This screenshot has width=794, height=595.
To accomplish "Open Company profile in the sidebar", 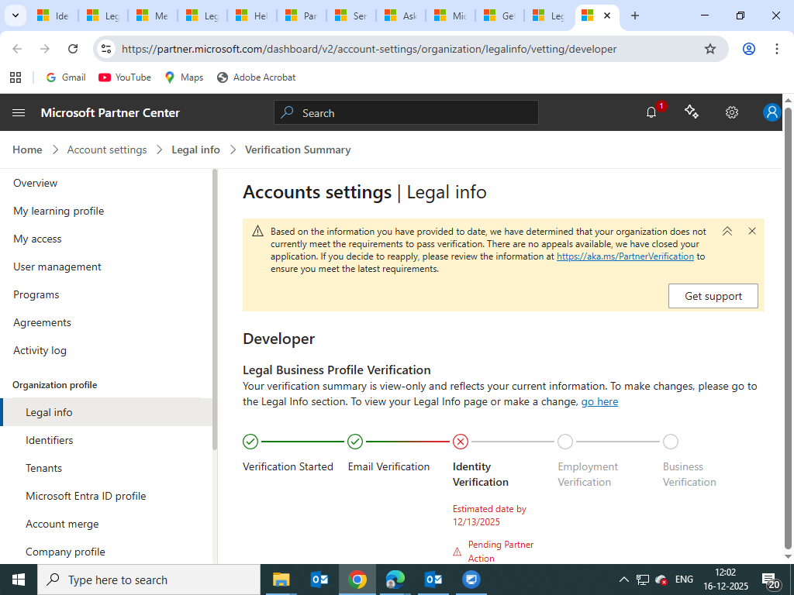I will tap(65, 552).
